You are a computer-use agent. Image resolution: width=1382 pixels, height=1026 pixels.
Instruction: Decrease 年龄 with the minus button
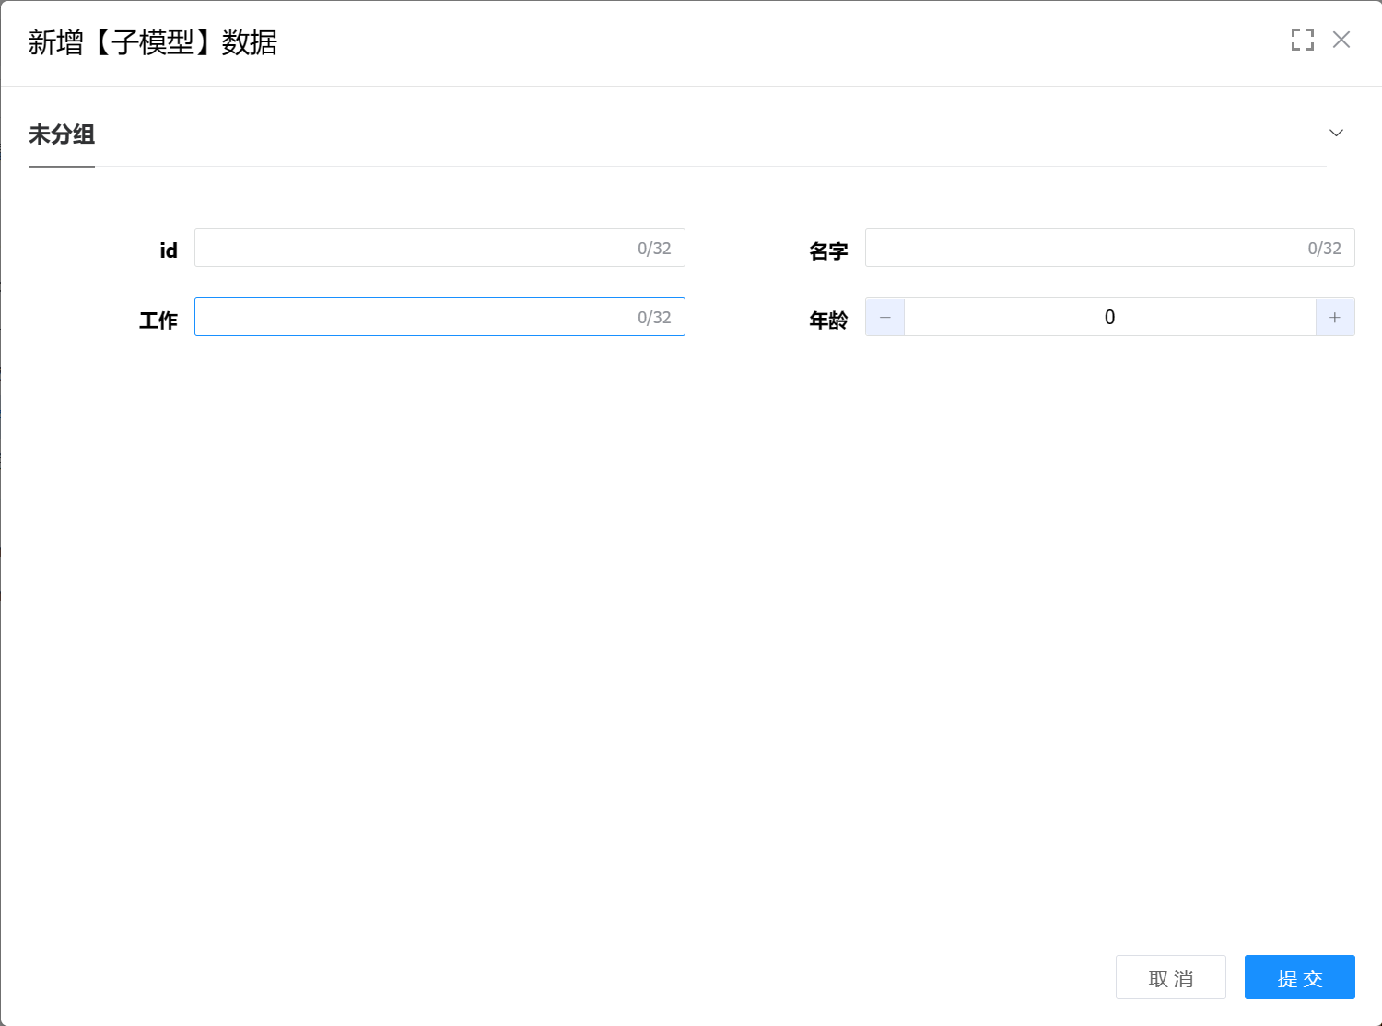[885, 317]
